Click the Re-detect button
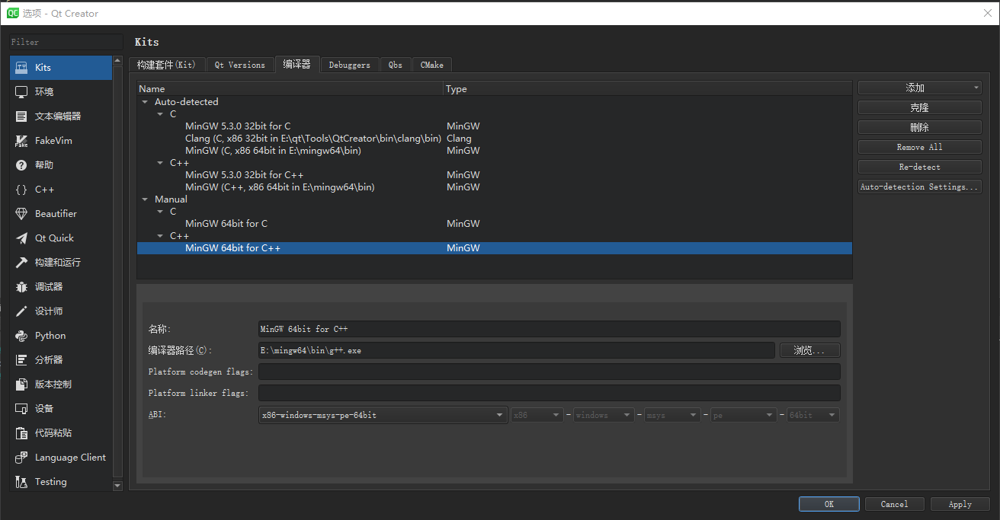The height and width of the screenshot is (520, 1000). [x=919, y=166]
